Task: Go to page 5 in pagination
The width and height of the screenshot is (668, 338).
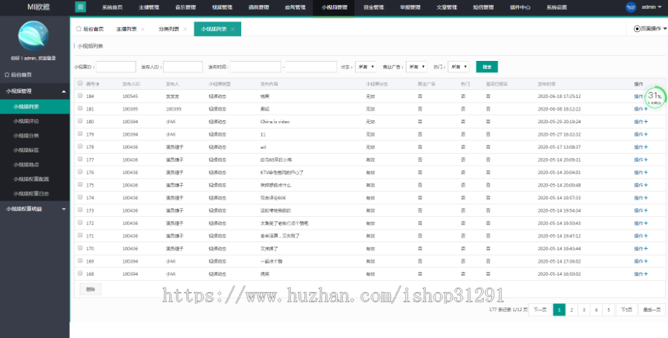Action: coord(609,310)
